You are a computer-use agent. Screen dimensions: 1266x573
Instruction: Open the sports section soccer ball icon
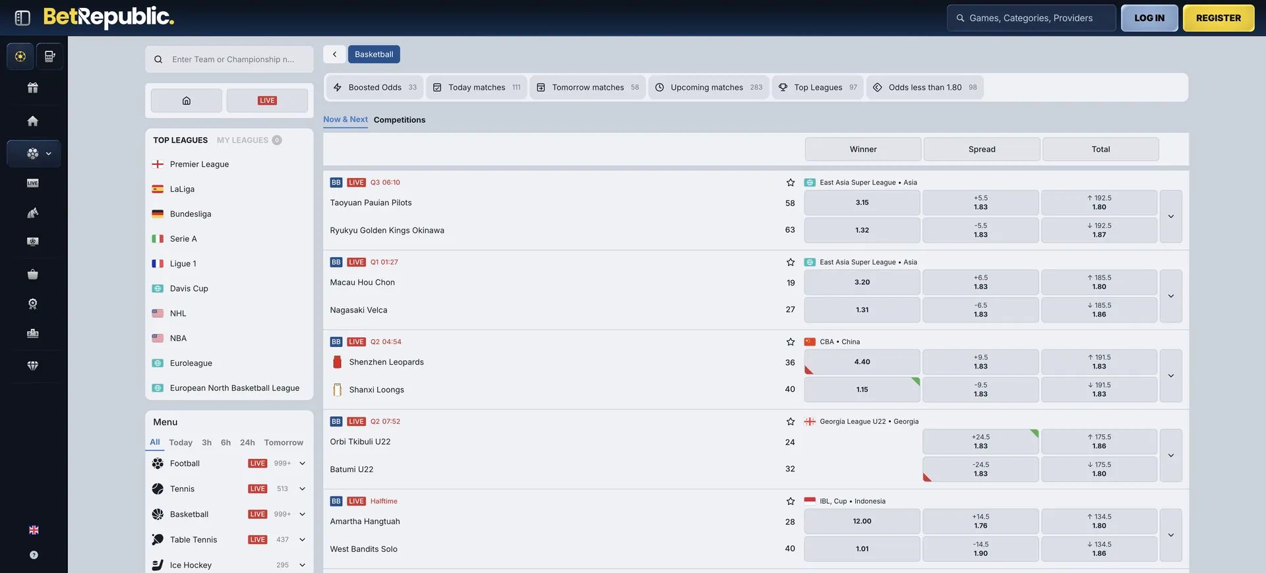click(x=20, y=57)
